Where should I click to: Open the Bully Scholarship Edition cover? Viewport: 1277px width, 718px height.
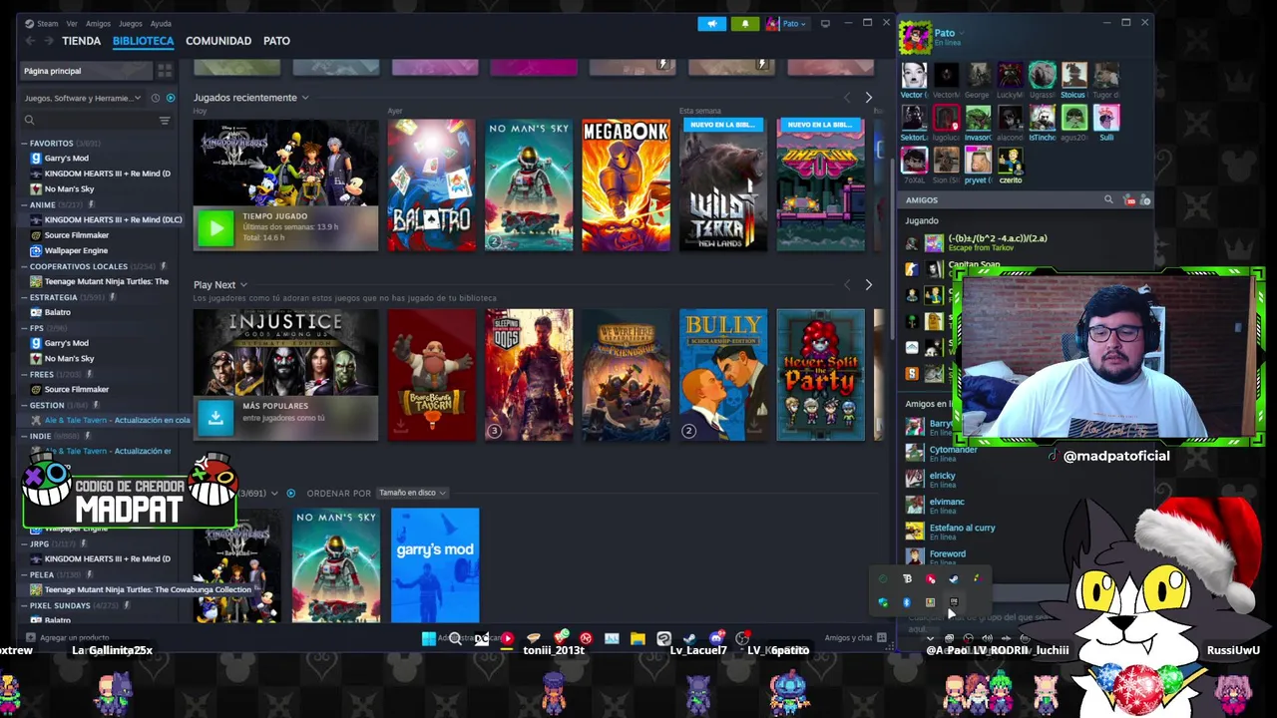[723, 375]
